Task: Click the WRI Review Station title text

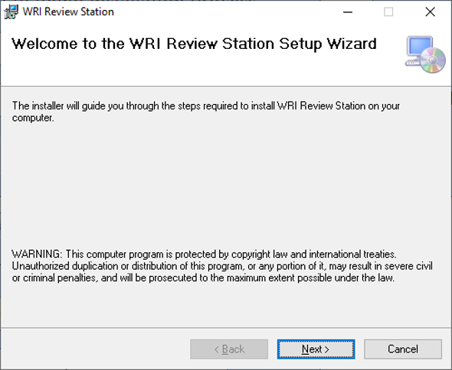Action: pos(68,12)
